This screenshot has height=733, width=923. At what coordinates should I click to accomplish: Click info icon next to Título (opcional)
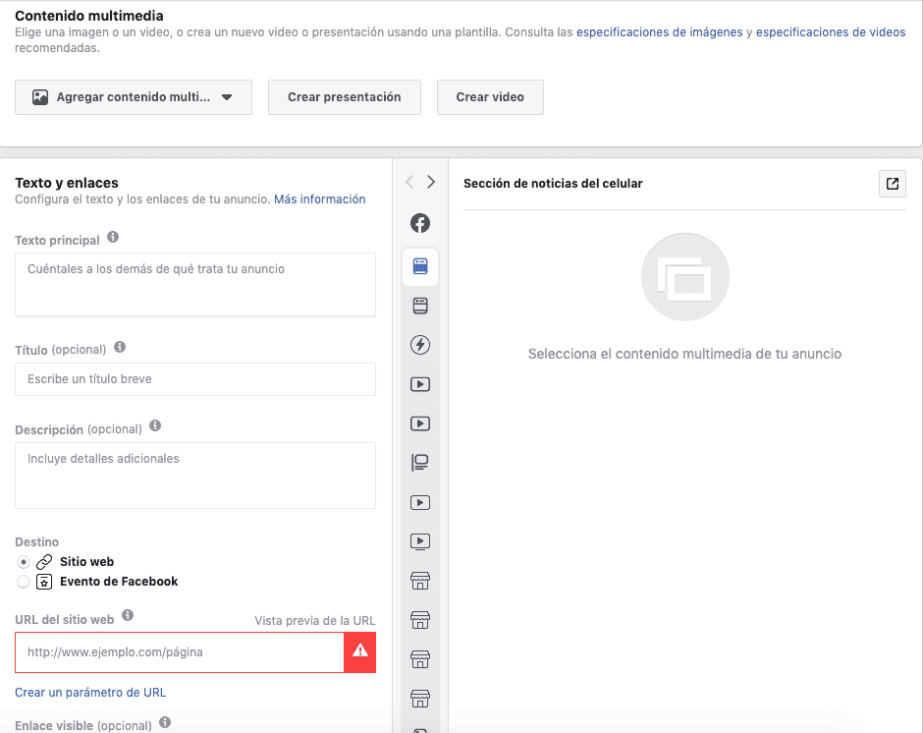pyautogui.click(x=120, y=347)
